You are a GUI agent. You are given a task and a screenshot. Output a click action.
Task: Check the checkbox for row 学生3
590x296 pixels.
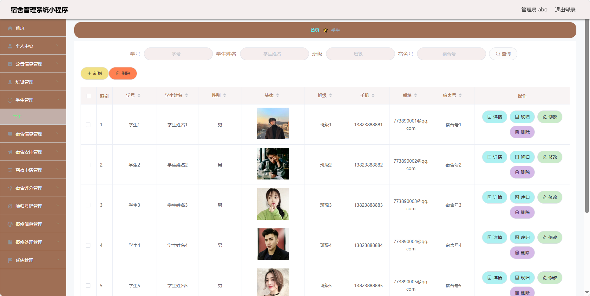[x=88, y=205]
